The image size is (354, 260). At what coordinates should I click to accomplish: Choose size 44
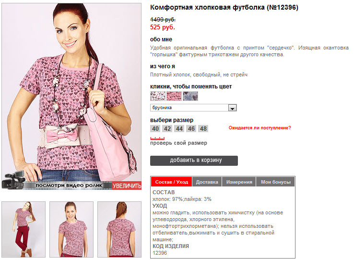point(179,129)
